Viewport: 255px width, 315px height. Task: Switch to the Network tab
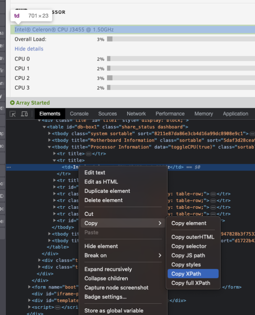click(x=136, y=114)
